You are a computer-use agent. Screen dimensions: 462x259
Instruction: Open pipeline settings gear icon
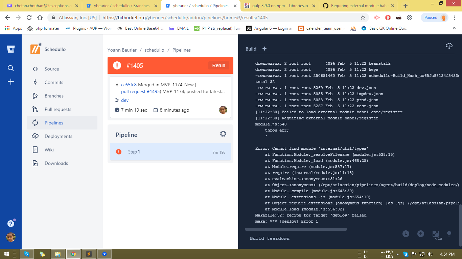click(223, 134)
